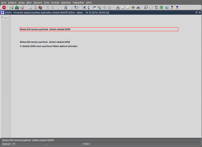The width and height of the screenshot is (202, 147).
Task: Restore down the EKDPUZDA form window
Action: point(196,12)
